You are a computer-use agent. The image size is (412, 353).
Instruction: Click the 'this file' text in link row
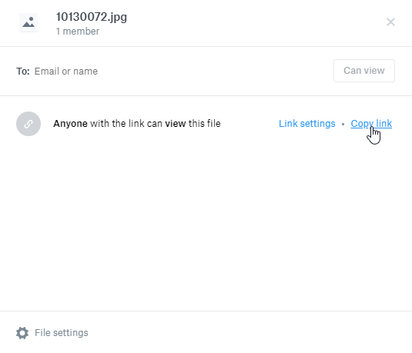click(x=204, y=124)
